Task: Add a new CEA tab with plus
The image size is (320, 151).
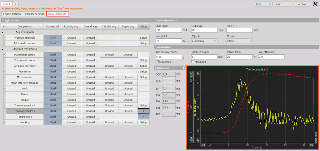Action: (x=16, y=4)
